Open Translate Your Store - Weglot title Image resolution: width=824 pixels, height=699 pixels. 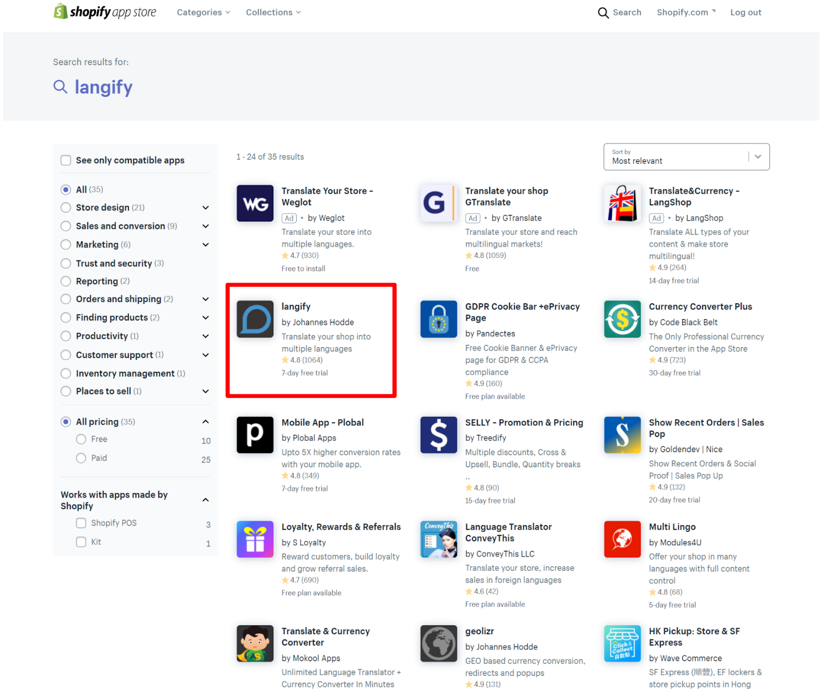click(327, 197)
